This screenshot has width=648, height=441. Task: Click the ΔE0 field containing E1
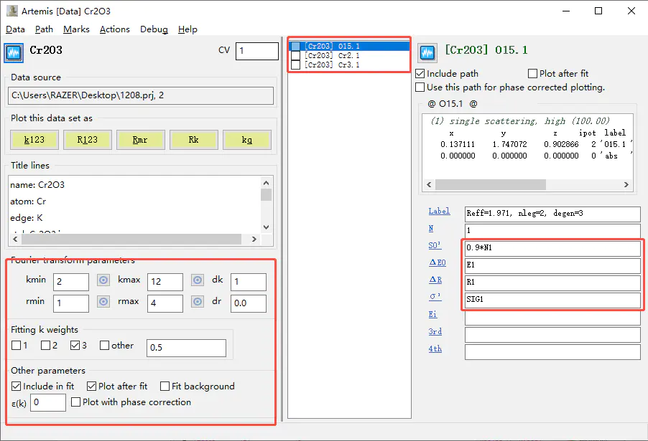click(552, 265)
